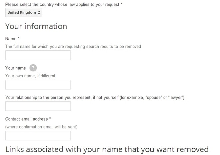Focus the Contact email address input field
220x155 pixels.
tap(38, 135)
